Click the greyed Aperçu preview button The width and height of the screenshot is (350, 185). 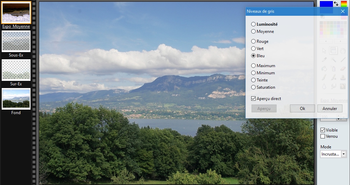point(264,109)
